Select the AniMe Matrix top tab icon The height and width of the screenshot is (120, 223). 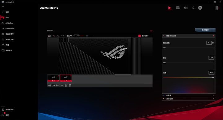[x=170, y=8]
